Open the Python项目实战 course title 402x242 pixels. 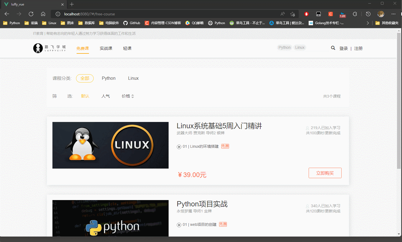[x=202, y=204]
